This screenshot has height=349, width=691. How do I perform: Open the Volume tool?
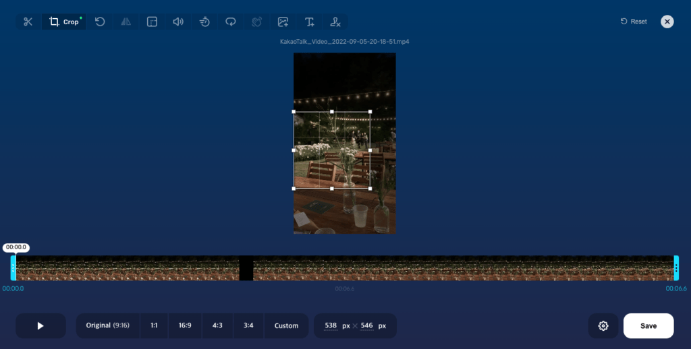click(x=178, y=22)
